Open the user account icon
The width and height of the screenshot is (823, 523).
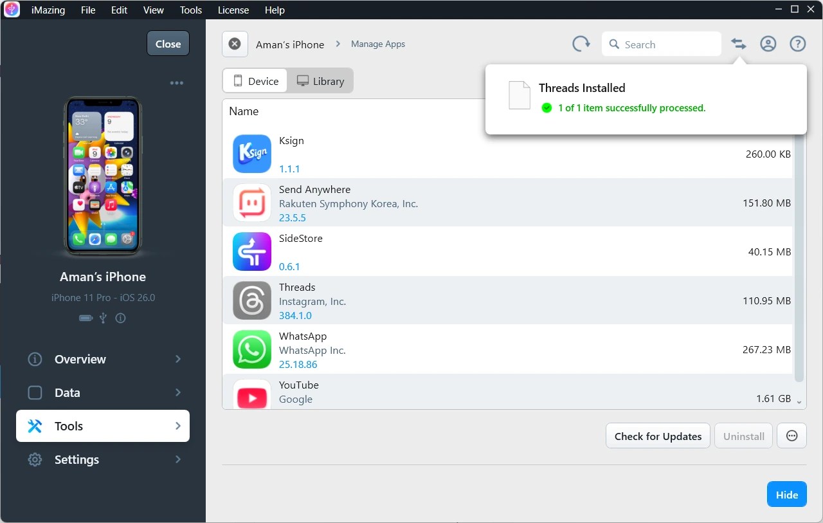tap(768, 44)
